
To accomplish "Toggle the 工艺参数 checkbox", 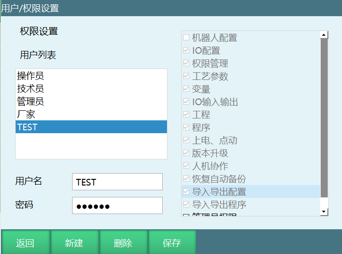I will [186, 76].
